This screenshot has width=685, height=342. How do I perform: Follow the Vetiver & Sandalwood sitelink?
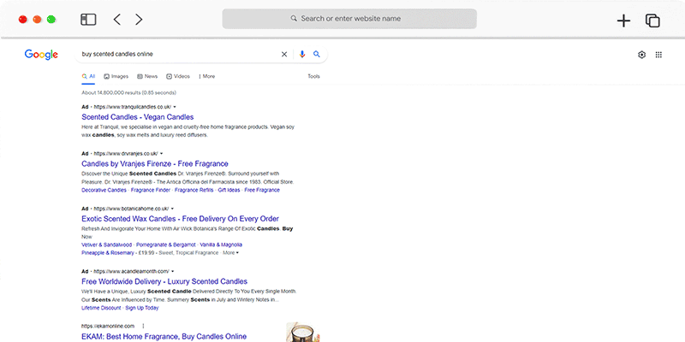pyautogui.click(x=106, y=245)
